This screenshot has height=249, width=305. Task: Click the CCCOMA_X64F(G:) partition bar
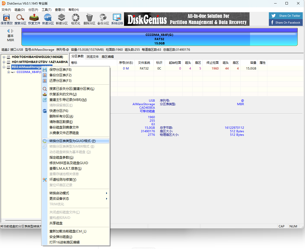coord(159,39)
